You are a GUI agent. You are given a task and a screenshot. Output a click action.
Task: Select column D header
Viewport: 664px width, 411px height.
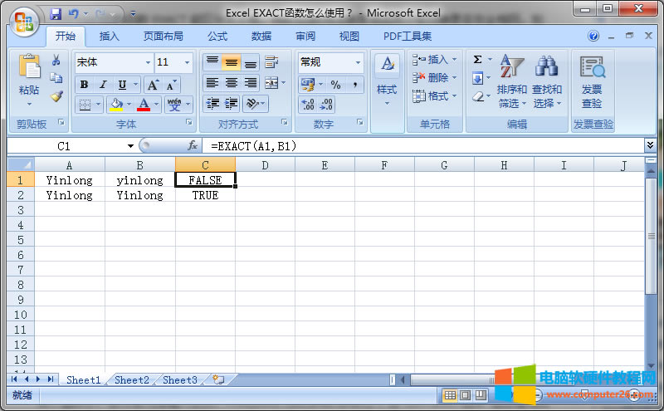(265, 165)
